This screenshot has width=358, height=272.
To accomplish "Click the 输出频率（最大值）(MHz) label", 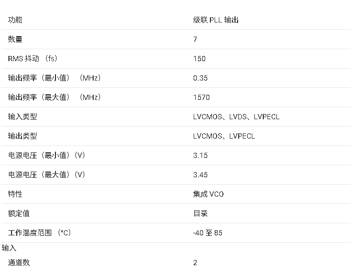I will (54, 97).
